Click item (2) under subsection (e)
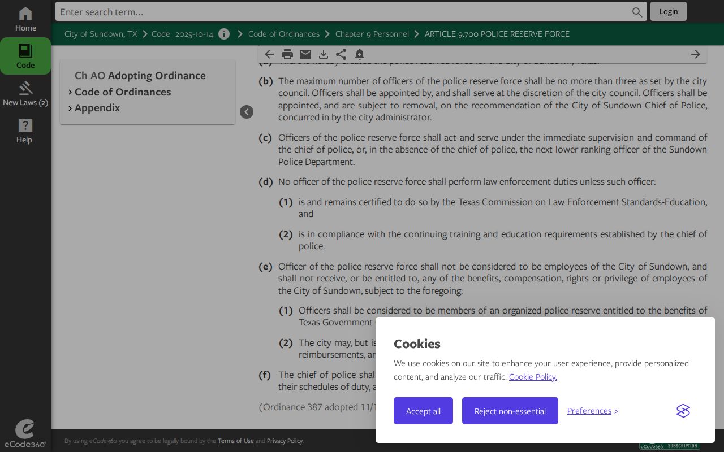 pyautogui.click(x=286, y=343)
